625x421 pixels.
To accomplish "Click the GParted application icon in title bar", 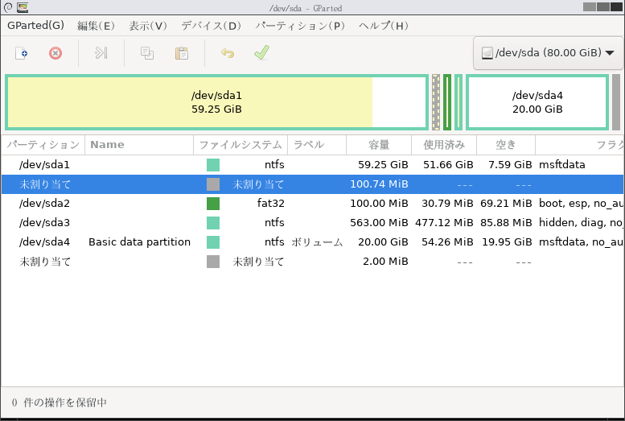I will pos(23,7).
